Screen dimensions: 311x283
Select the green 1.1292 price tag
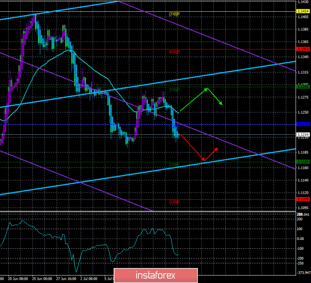point(303,86)
